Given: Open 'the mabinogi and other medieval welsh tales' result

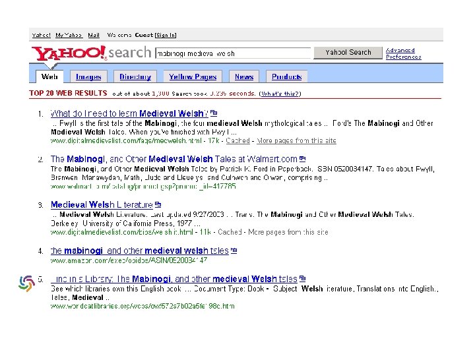Looking at the screenshot, I should point(140,251).
